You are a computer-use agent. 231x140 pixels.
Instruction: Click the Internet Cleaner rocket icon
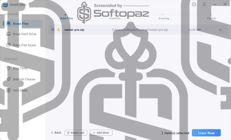(8, 79)
